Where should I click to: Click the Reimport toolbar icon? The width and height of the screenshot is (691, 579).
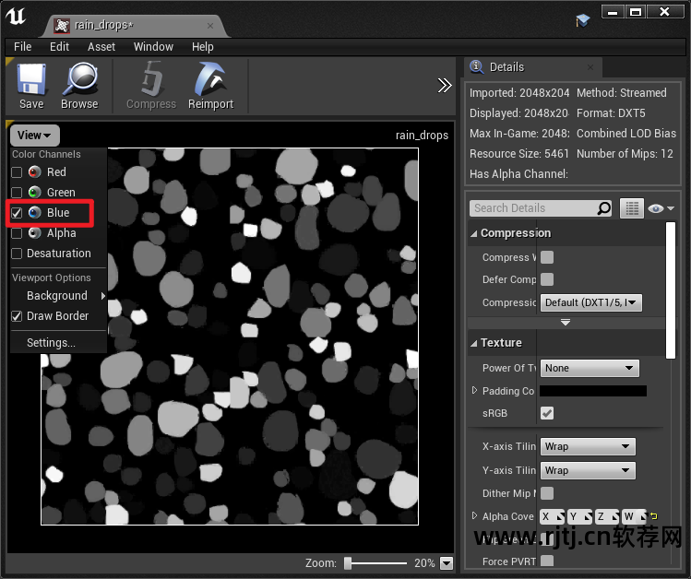[x=210, y=79]
